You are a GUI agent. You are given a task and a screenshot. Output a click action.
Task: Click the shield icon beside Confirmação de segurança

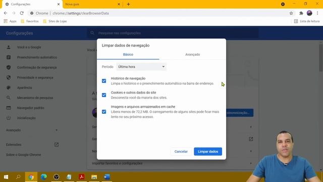pyautogui.click(x=9, y=67)
